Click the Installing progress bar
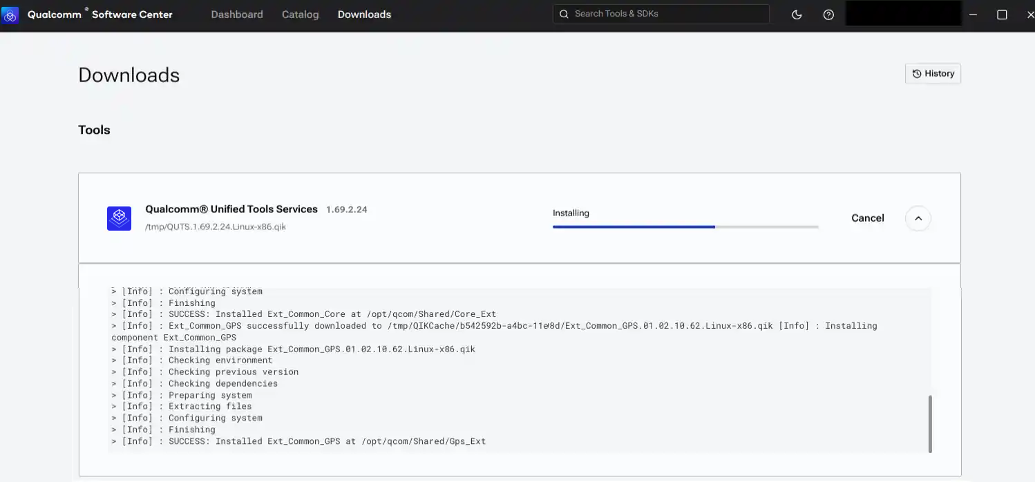The height and width of the screenshot is (482, 1035). point(685,226)
